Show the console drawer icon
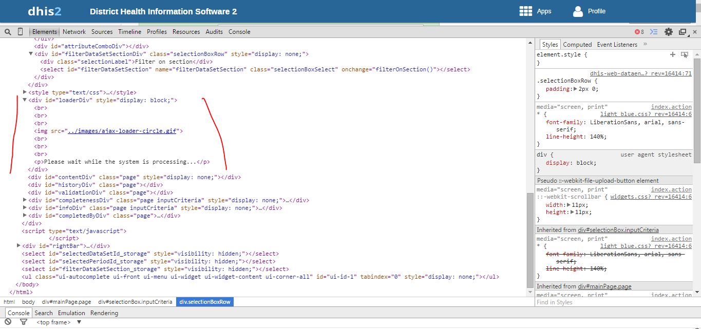701x329 pixels. coord(654,32)
